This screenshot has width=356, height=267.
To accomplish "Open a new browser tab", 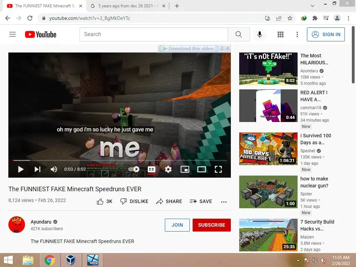I will (x=177, y=6).
